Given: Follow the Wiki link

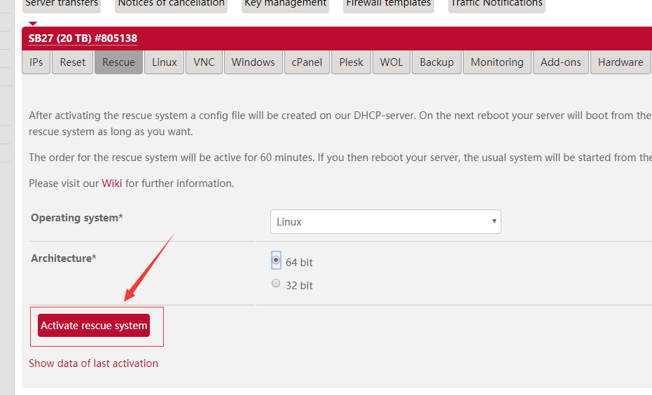Looking at the screenshot, I should point(112,183).
